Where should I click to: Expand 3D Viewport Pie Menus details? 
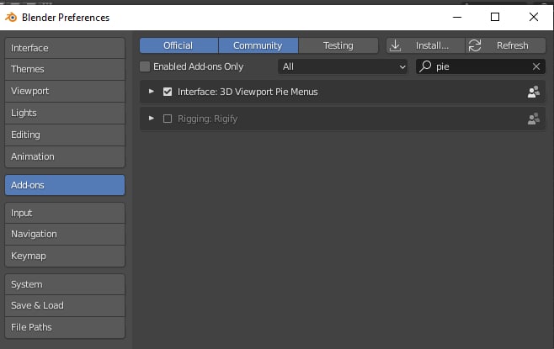pos(152,92)
